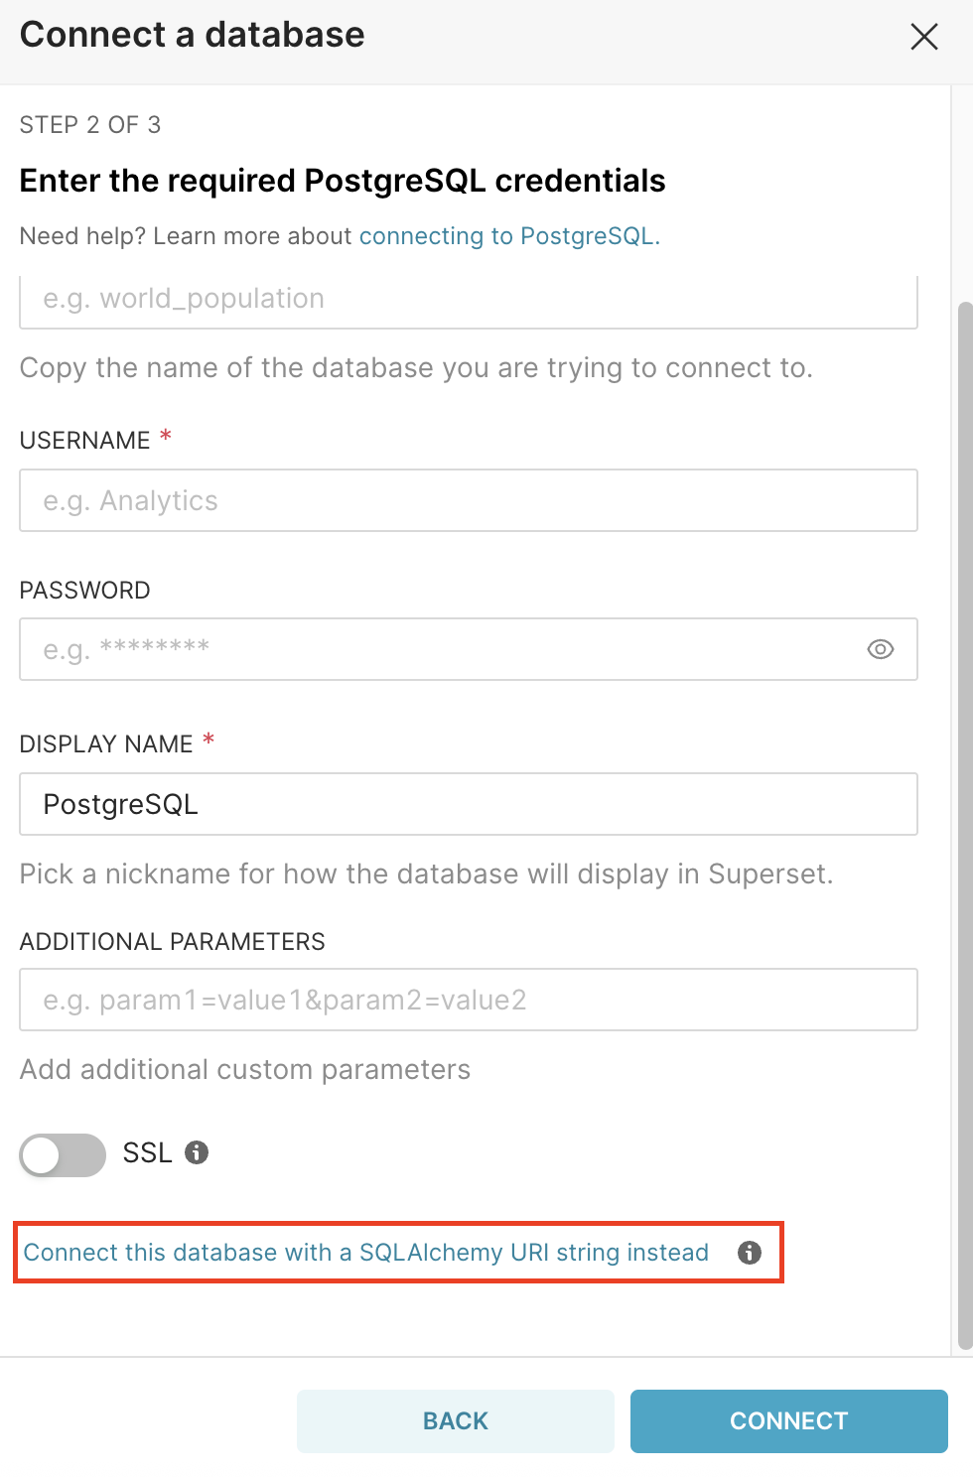Connect using a SQLAlchemy URI string instead
Image resolution: width=973 pixels, height=1477 pixels.
click(365, 1253)
